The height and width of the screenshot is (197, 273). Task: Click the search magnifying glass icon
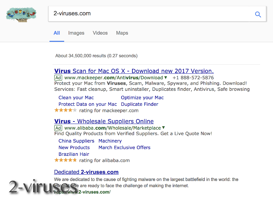pos(258,14)
